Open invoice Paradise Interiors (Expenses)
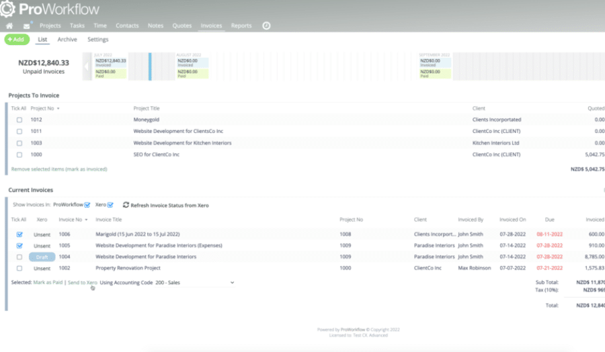 click(x=159, y=246)
